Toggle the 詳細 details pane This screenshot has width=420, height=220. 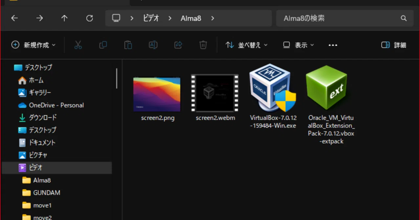click(x=394, y=45)
